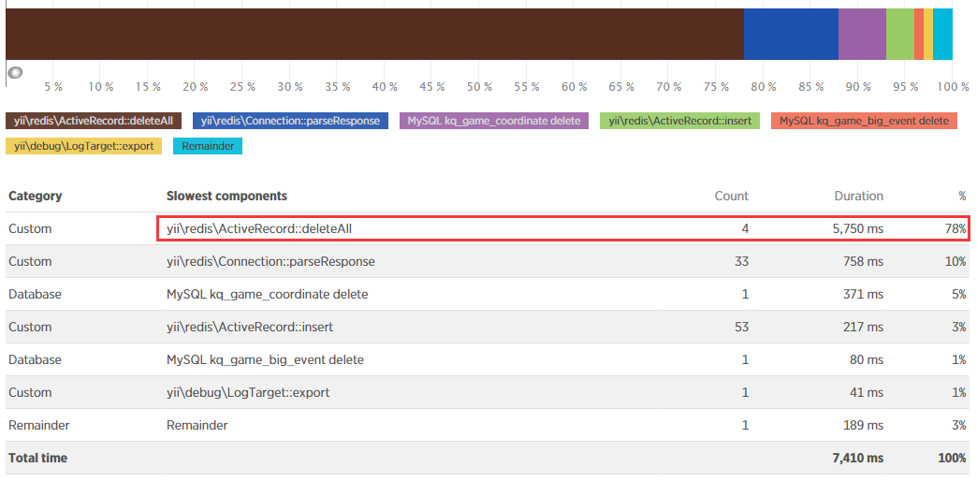Select the yii\redis\ActiveRecord::insert legend label
The width and height of the screenshot is (977, 482).
coord(679,121)
